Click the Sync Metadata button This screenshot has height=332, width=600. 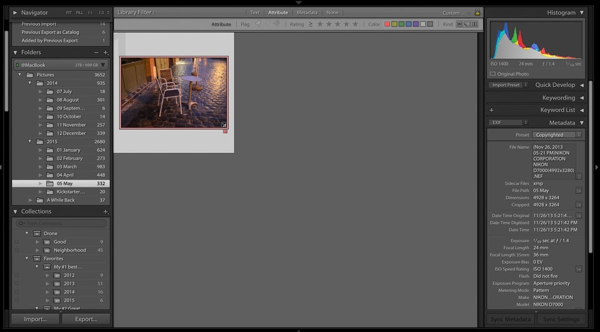coord(511,320)
